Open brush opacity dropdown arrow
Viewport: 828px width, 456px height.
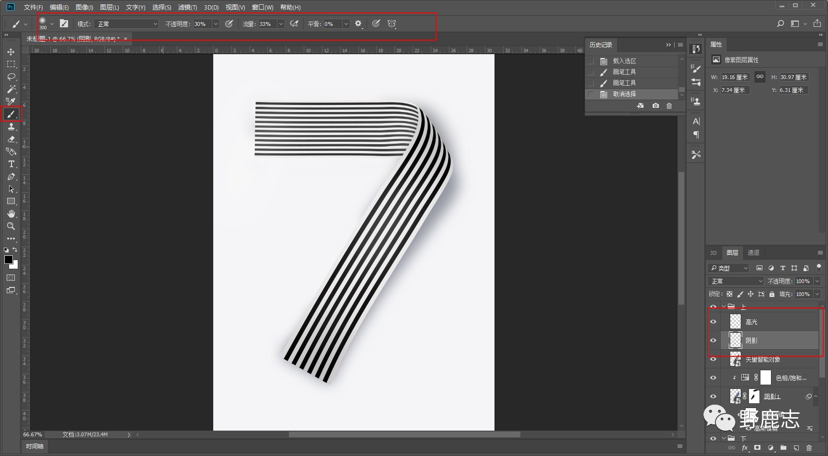coord(216,24)
